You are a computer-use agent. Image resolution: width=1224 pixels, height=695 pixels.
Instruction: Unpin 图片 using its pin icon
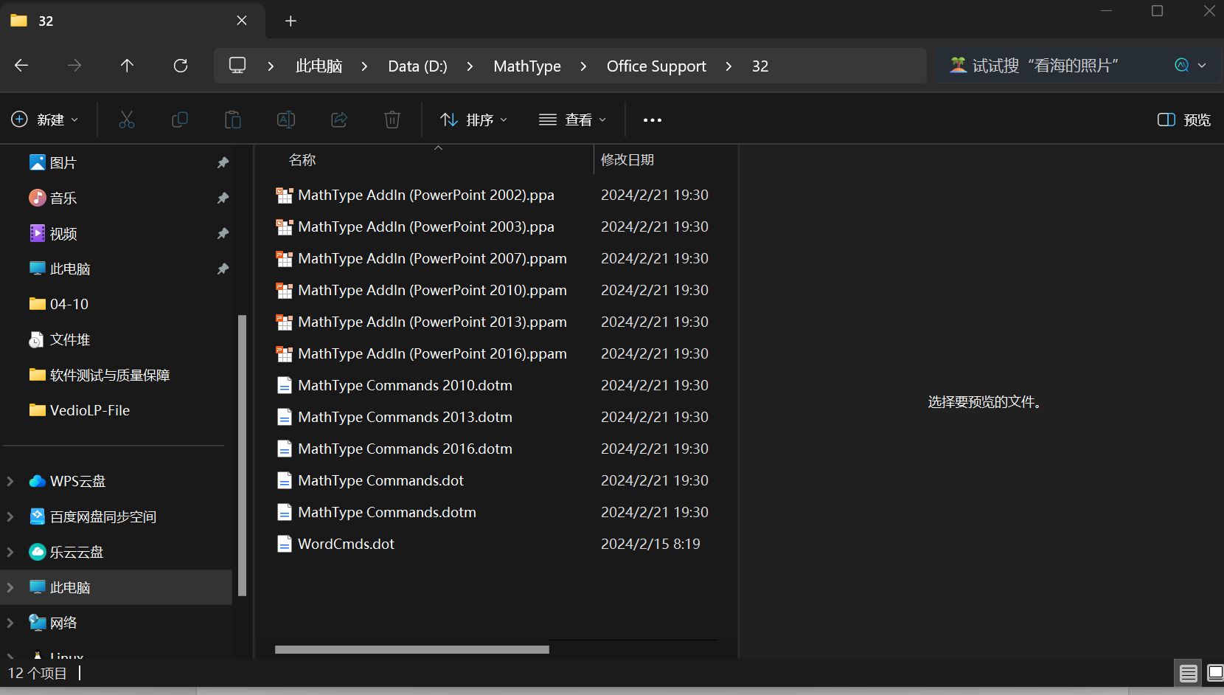tap(223, 162)
